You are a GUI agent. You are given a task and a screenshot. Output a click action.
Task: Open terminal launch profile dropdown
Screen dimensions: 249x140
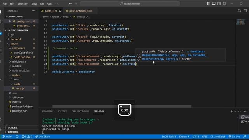[x=235, y=111]
